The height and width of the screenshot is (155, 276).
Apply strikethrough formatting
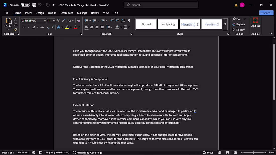(42, 27)
